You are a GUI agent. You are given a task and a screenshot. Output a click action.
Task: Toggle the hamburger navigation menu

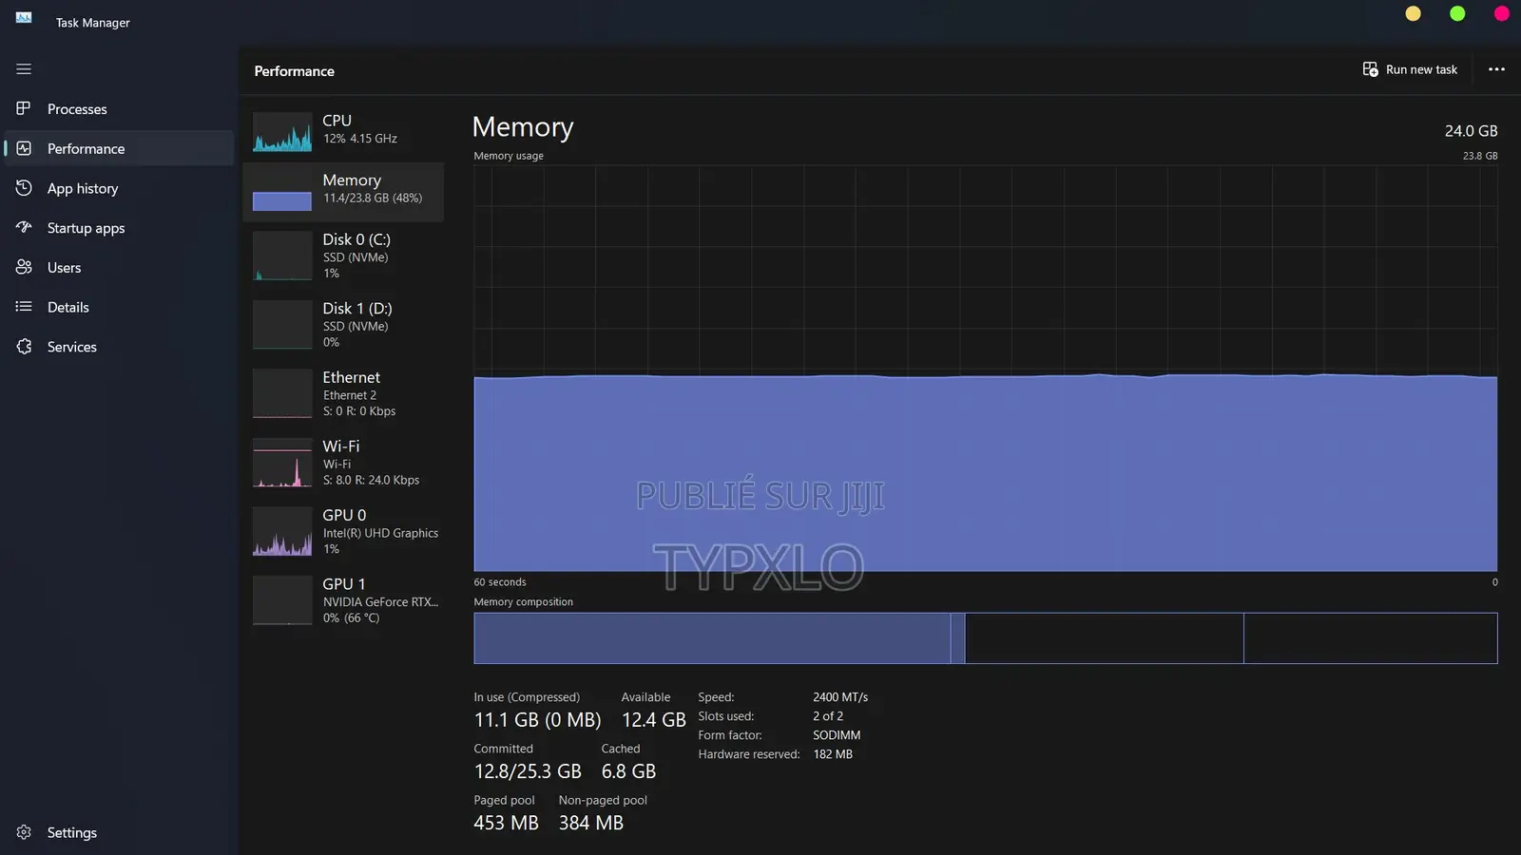[x=24, y=69]
